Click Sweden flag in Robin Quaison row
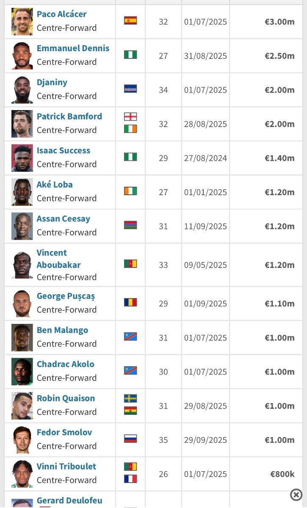Viewport: 307px width, 508px height. coord(130,398)
